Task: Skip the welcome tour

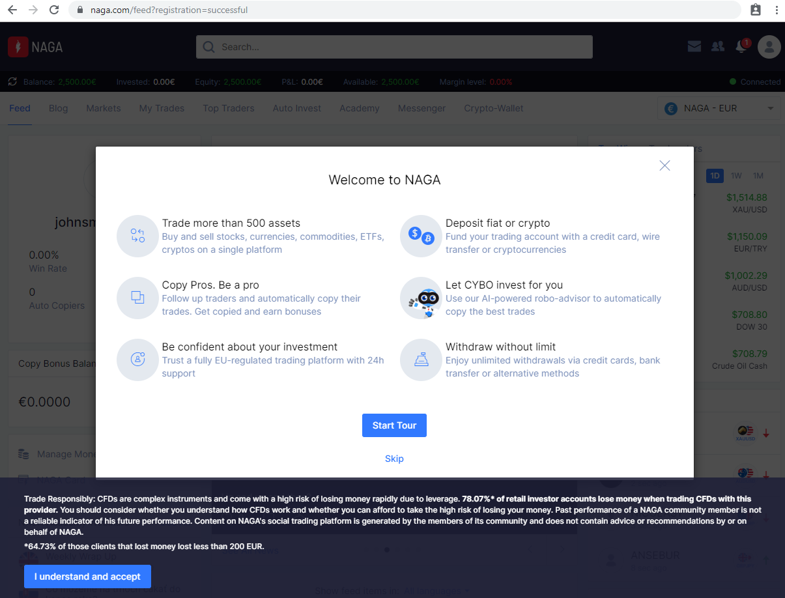Action: tap(394, 459)
